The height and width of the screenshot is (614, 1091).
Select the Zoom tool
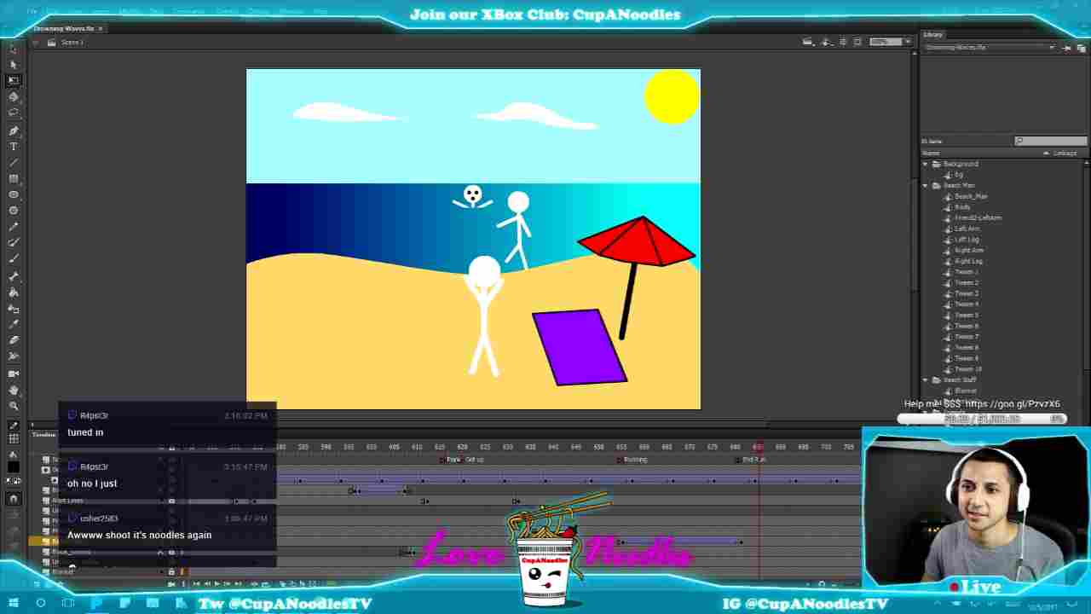[13, 403]
